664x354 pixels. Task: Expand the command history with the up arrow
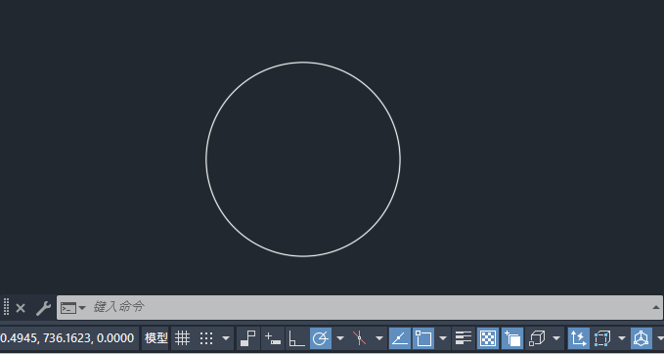pos(655,307)
